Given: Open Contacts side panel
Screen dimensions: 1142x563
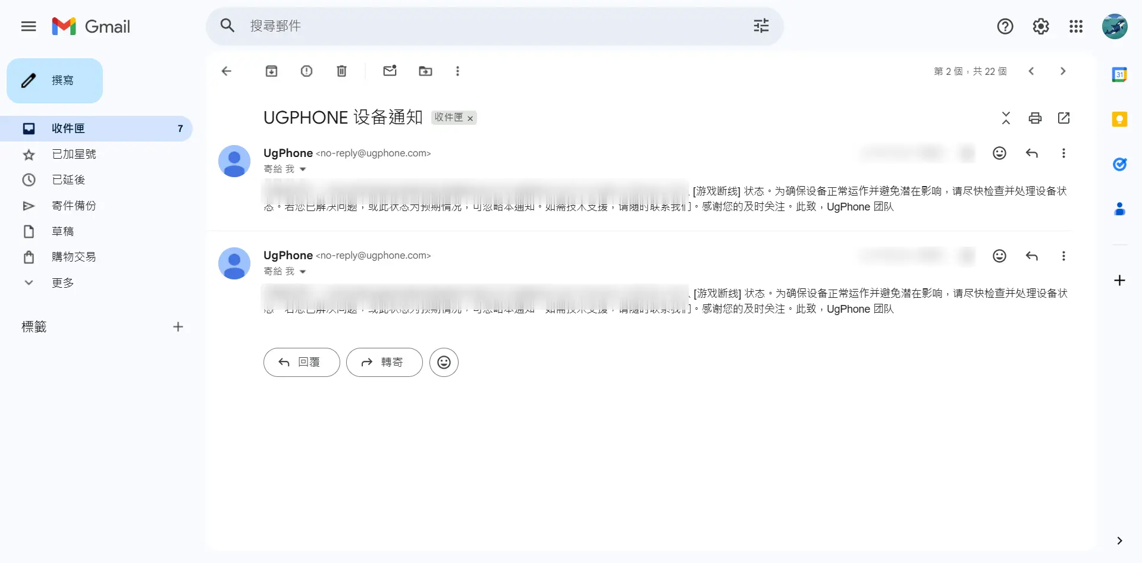Looking at the screenshot, I should click(1119, 209).
